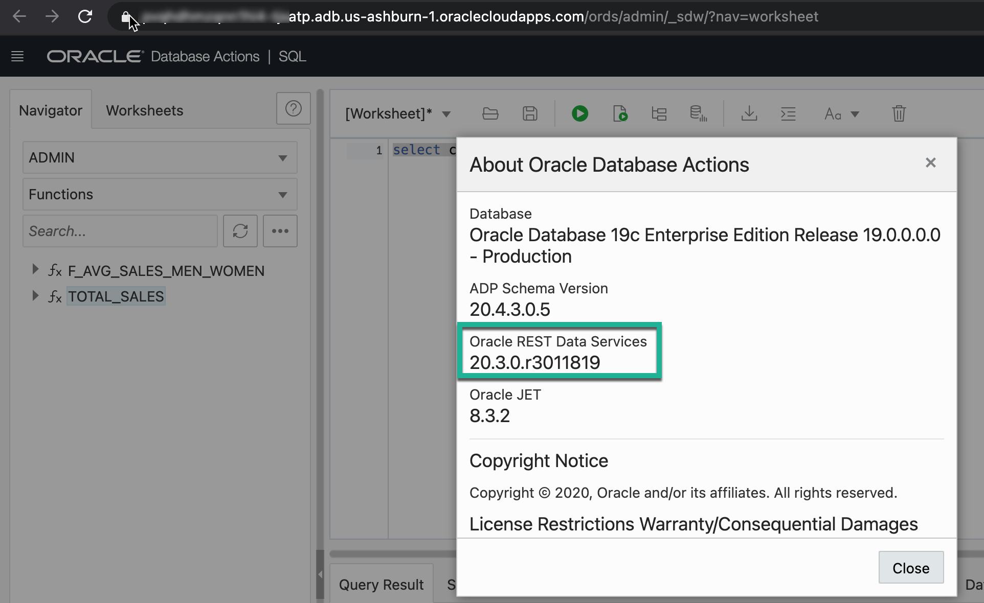984x603 pixels.
Task: Switch to the Navigator tab
Action: (x=51, y=110)
